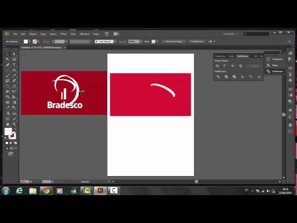
Task: Click the Trim pathfinder icon
Action: [226, 77]
